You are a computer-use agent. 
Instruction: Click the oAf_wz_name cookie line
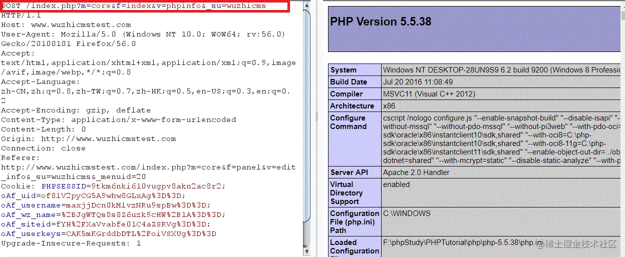(113, 214)
